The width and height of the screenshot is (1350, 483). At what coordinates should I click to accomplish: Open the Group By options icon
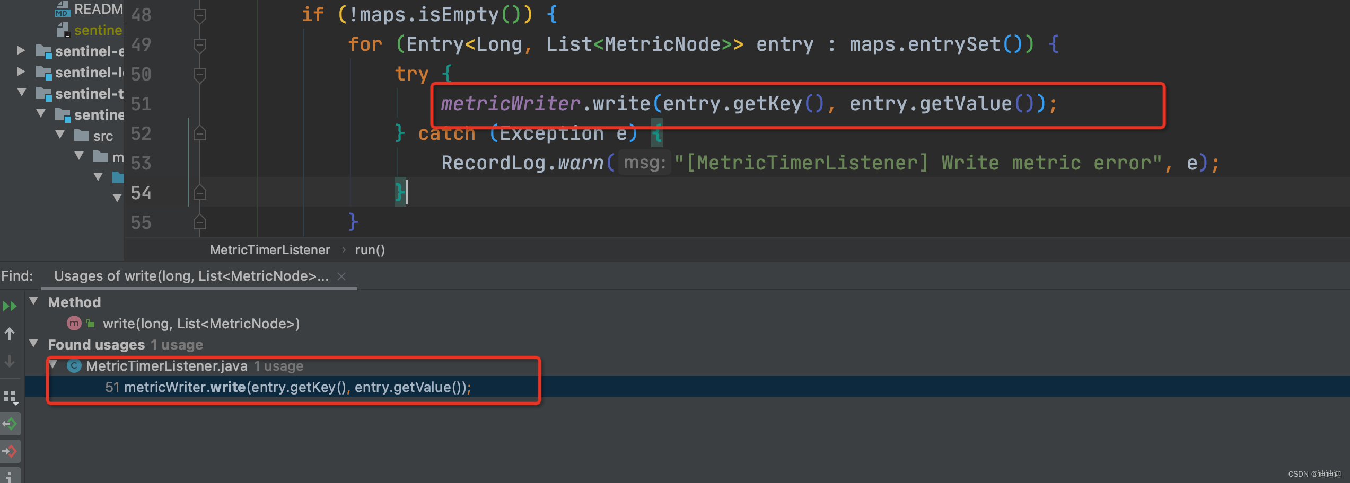pyautogui.click(x=10, y=397)
